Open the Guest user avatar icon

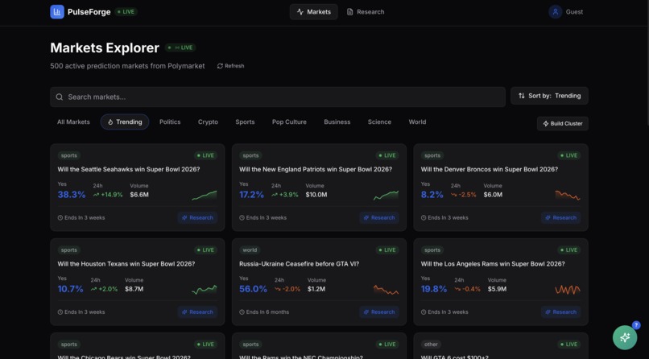[x=555, y=11]
